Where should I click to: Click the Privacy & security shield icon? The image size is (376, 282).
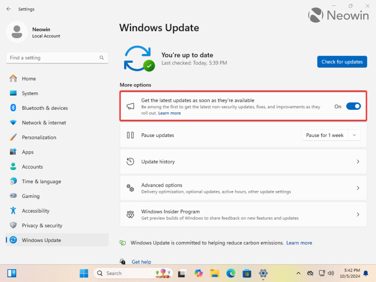tap(13, 225)
